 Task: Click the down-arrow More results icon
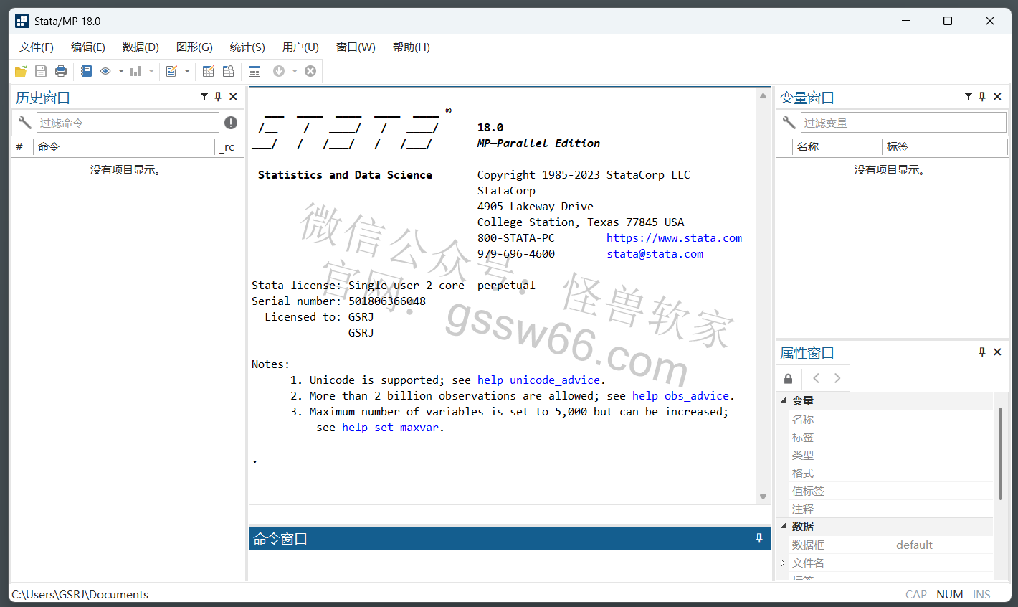tap(279, 71)
